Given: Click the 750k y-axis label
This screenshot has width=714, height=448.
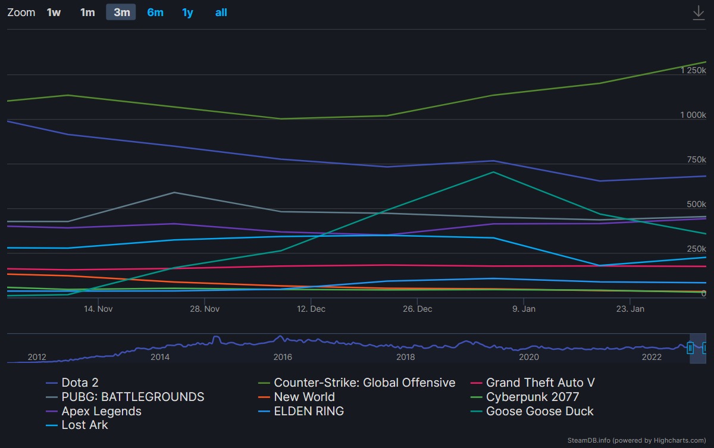Looking at the screenshot, I should pos(696,159).
